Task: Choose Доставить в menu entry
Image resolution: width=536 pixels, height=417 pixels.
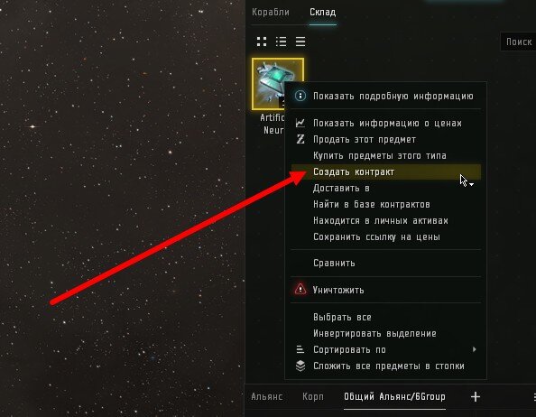Action: (386, 189)
